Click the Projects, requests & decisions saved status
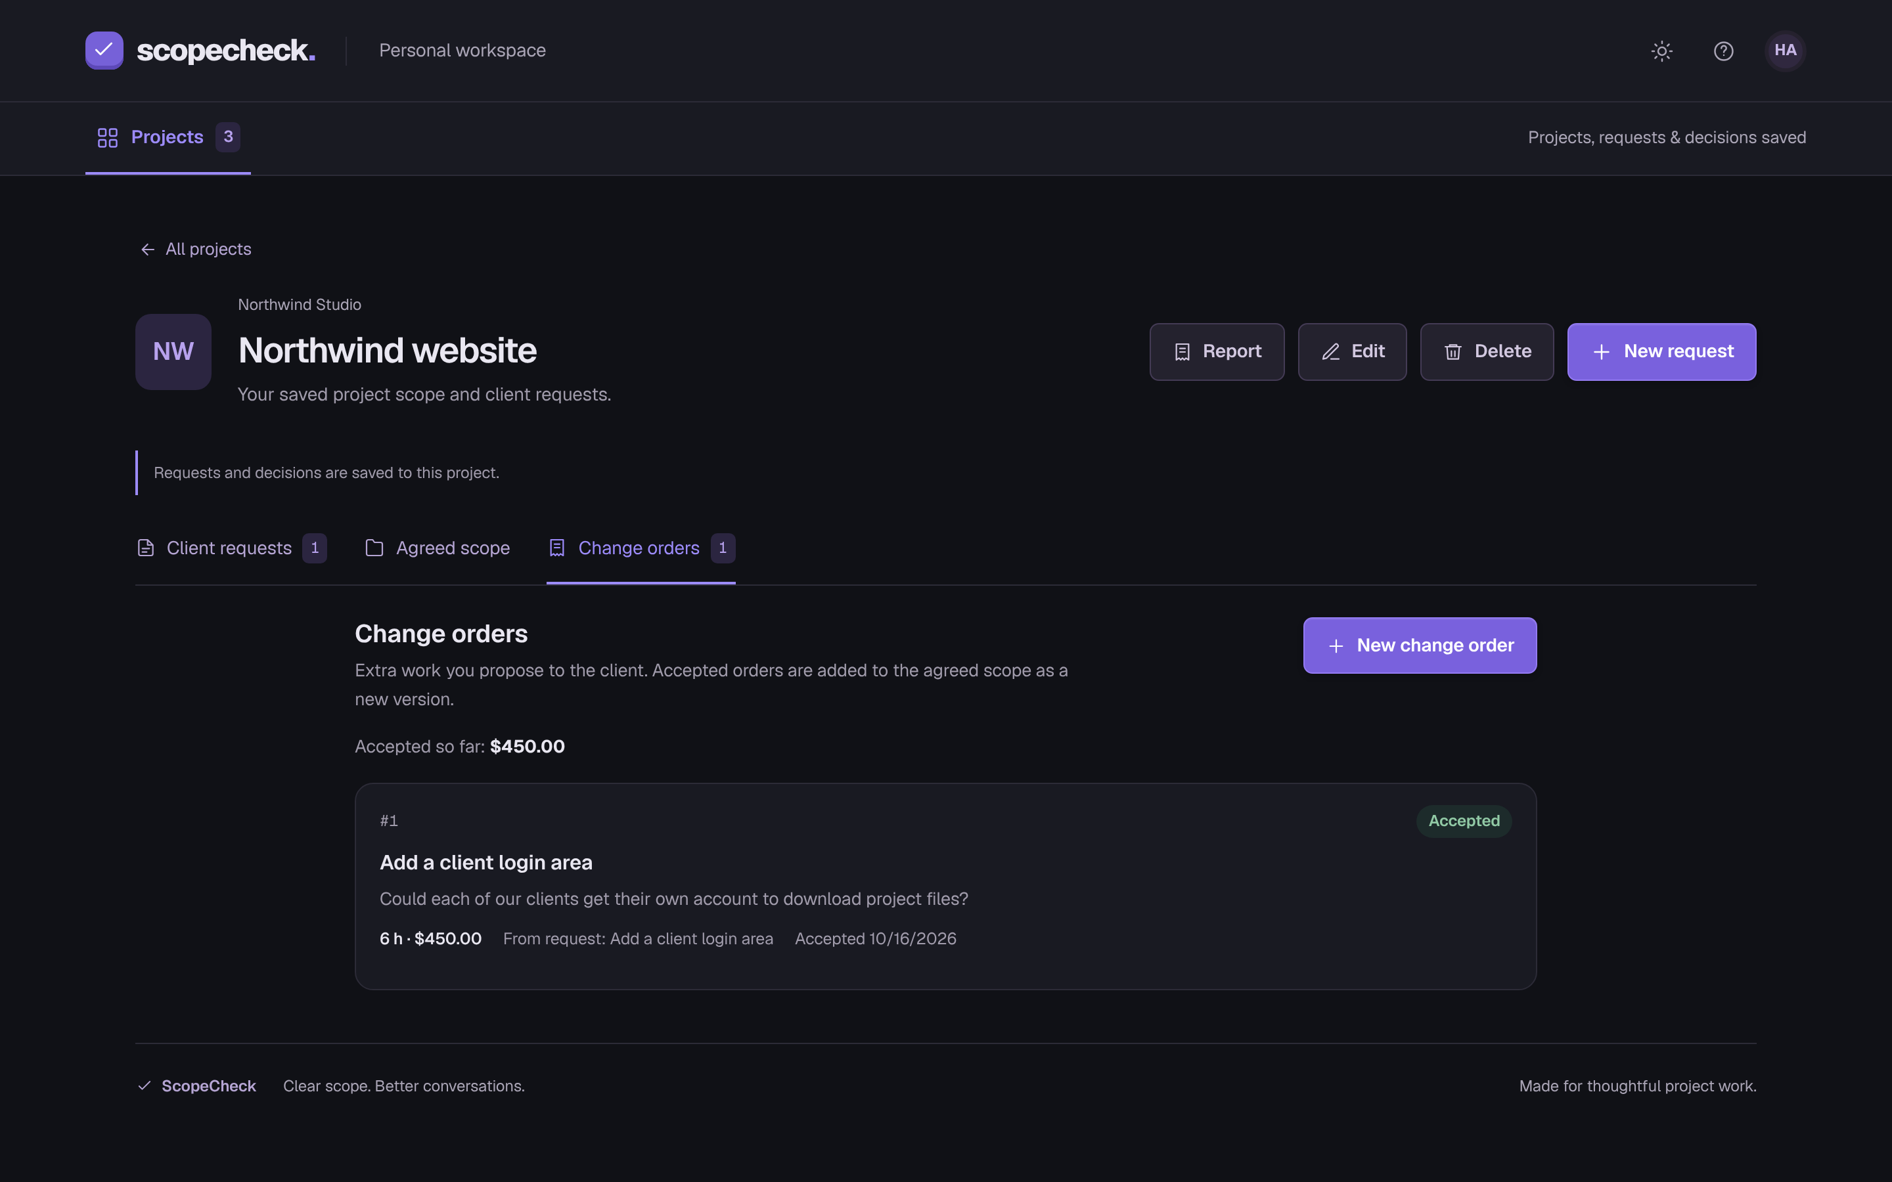 point(1667,138)
